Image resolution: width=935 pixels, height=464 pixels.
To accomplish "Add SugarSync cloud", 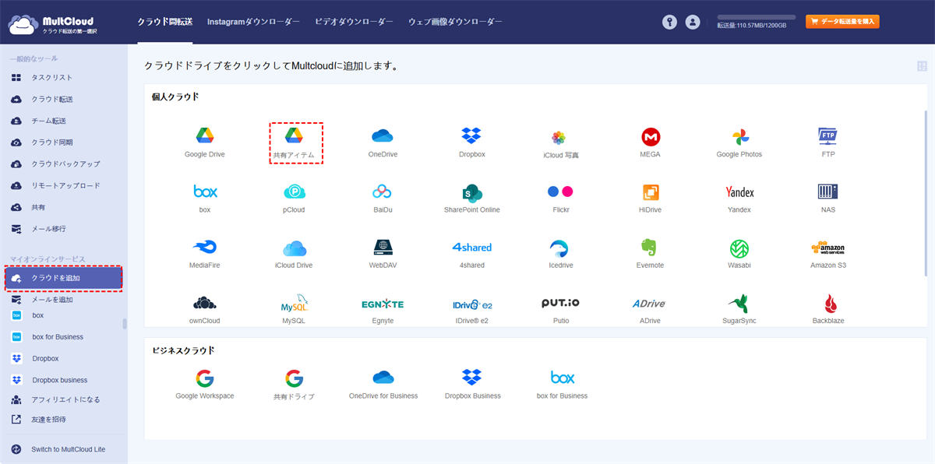I will 739,304.
